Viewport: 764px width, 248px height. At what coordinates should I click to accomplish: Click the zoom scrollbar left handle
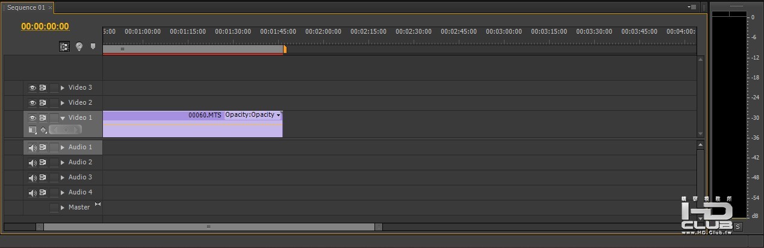click(x=40, y=227)
